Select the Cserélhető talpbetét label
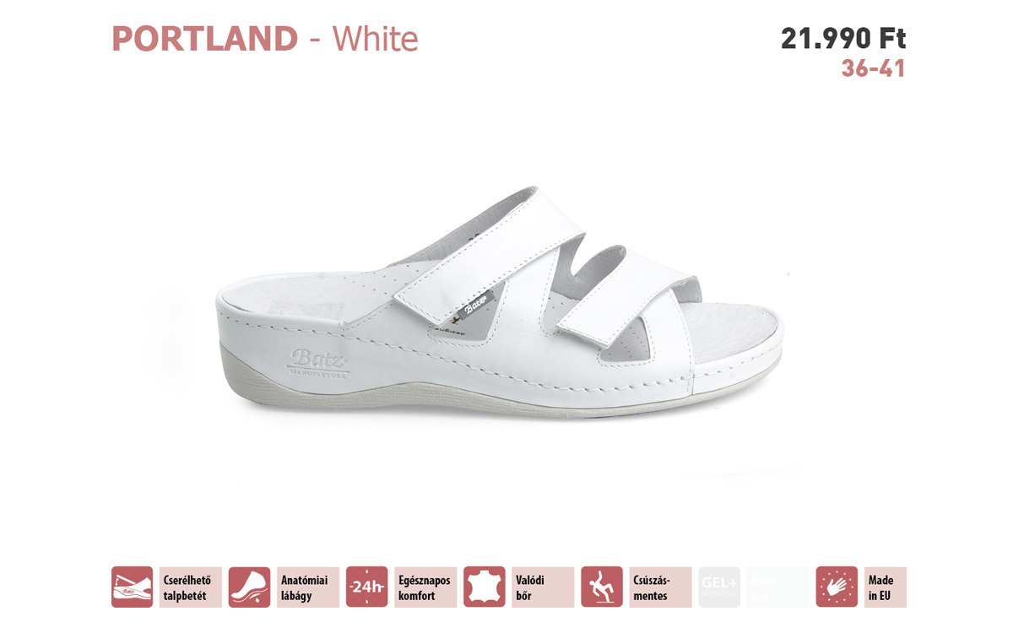Viewport: 1013px width, 633px height. [x=187, y=587]
